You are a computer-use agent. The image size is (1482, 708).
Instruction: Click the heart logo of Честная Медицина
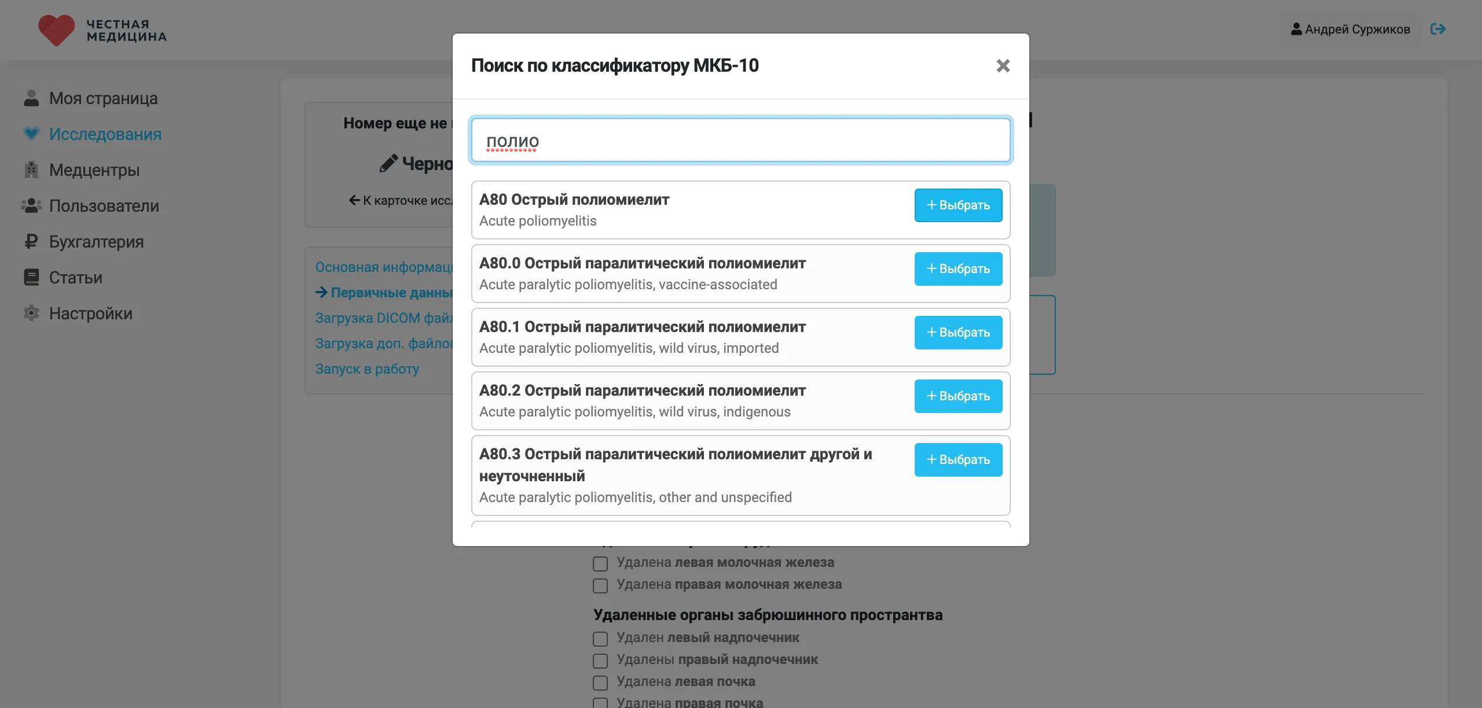56,30
